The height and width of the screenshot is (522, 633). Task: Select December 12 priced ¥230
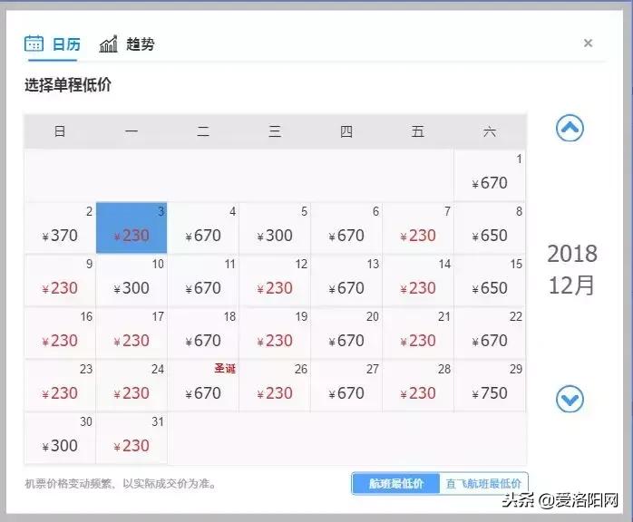point(275,280)
